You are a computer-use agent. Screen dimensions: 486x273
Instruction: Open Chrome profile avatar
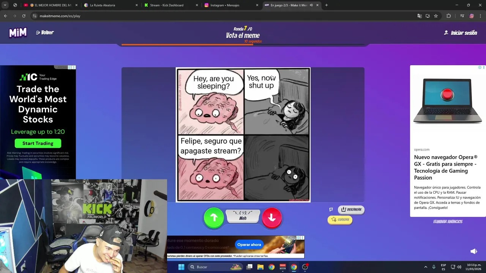pos(472,16)
